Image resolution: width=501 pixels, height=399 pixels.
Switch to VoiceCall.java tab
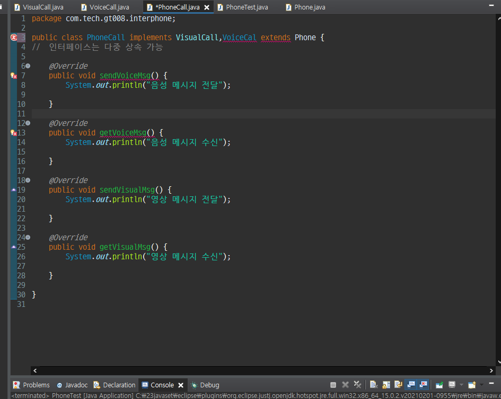tap(106, 7)
